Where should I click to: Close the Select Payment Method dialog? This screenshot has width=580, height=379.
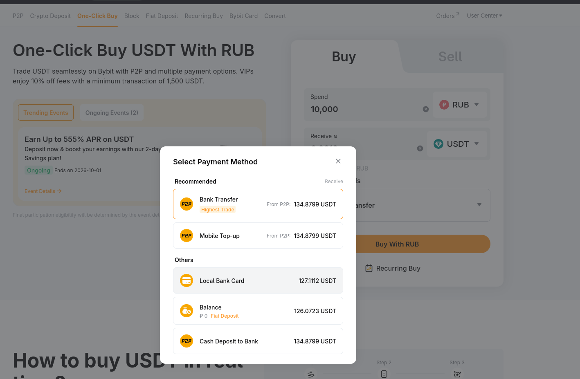coord(338,161)
